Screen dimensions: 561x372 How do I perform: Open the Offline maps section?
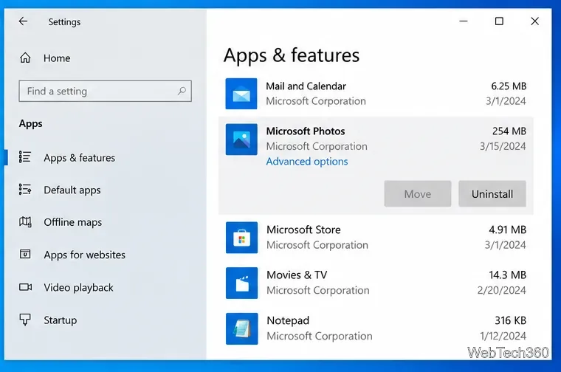point(72,222)
